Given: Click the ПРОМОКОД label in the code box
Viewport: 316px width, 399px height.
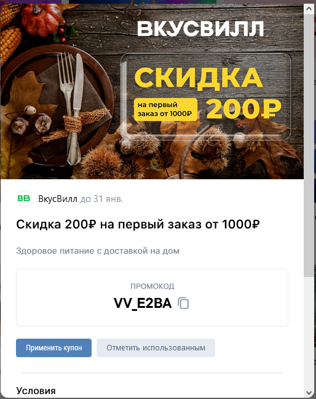Looking at the screenshot, I should click(152, 286).
